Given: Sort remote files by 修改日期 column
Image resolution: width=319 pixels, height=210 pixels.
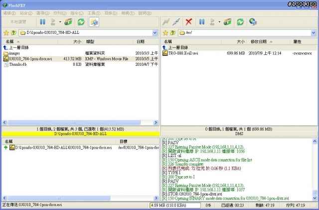Looking at the screenshot, I should [268, 42].
